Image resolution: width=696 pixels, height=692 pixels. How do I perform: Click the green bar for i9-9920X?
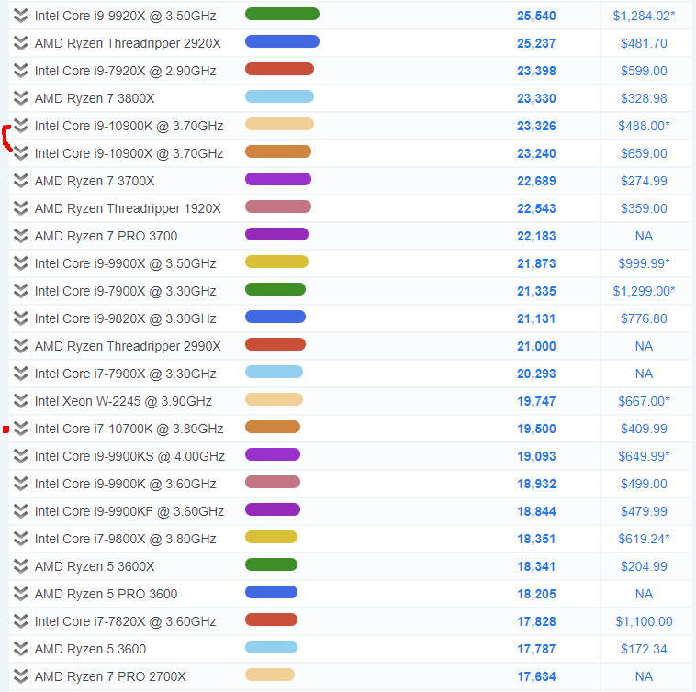click(282, 14)
